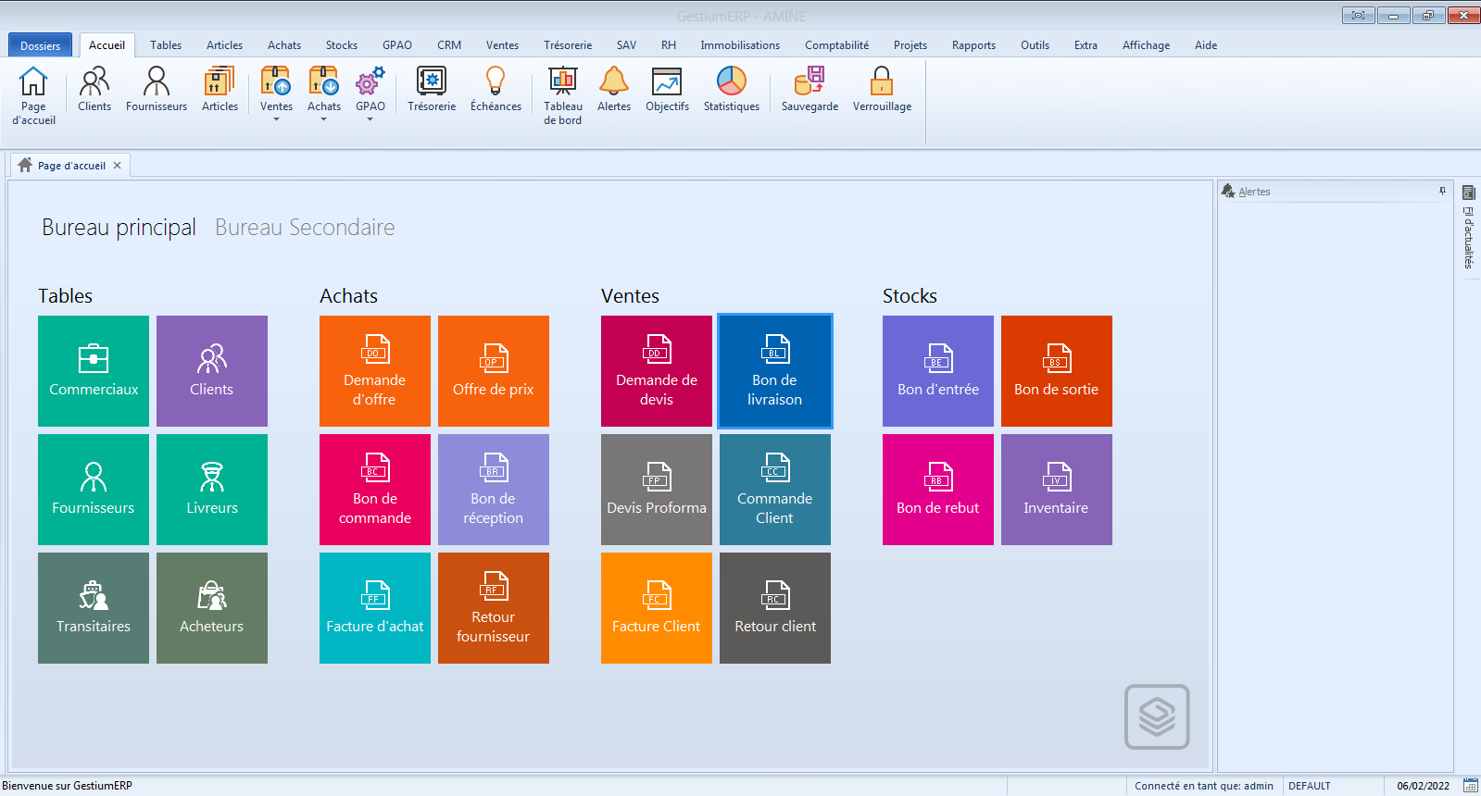The image size is (1481, 796).
Task: Open the Retour client tile
Action: (x=775, y=608)
